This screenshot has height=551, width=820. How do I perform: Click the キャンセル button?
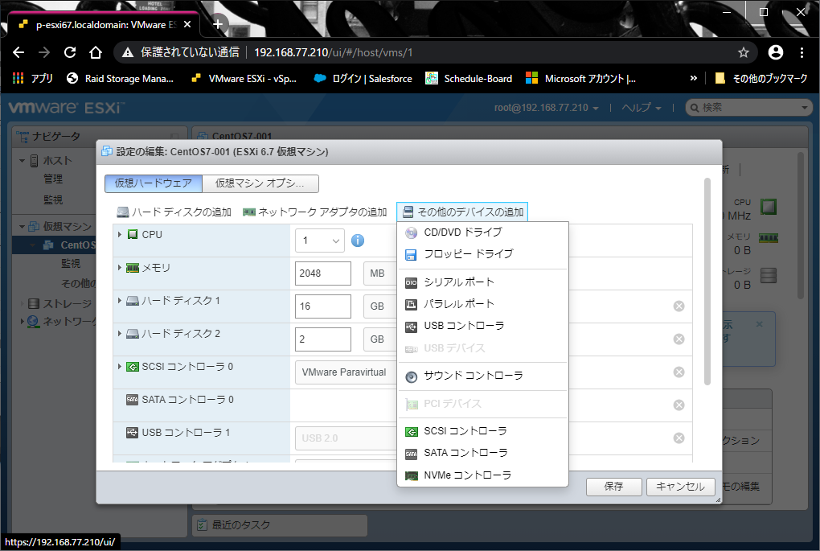[x=680, y=487]
